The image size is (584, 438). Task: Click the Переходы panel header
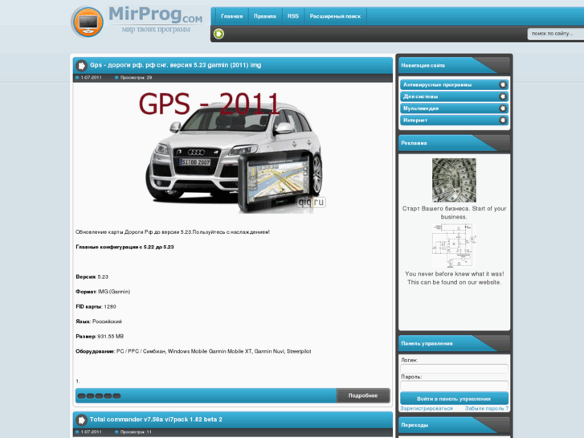(x=454, y=425)
